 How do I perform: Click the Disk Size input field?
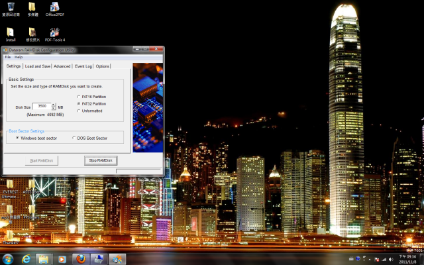[42, 106]
